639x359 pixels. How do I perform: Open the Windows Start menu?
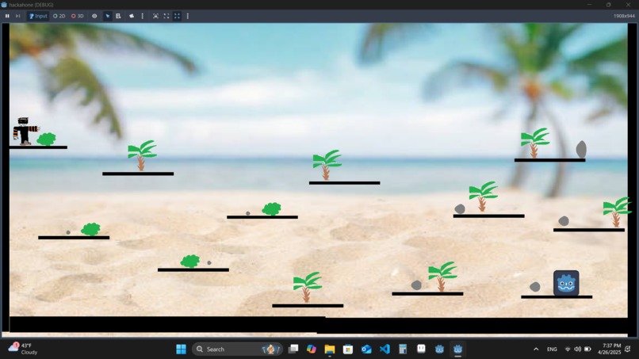[181, 349]
